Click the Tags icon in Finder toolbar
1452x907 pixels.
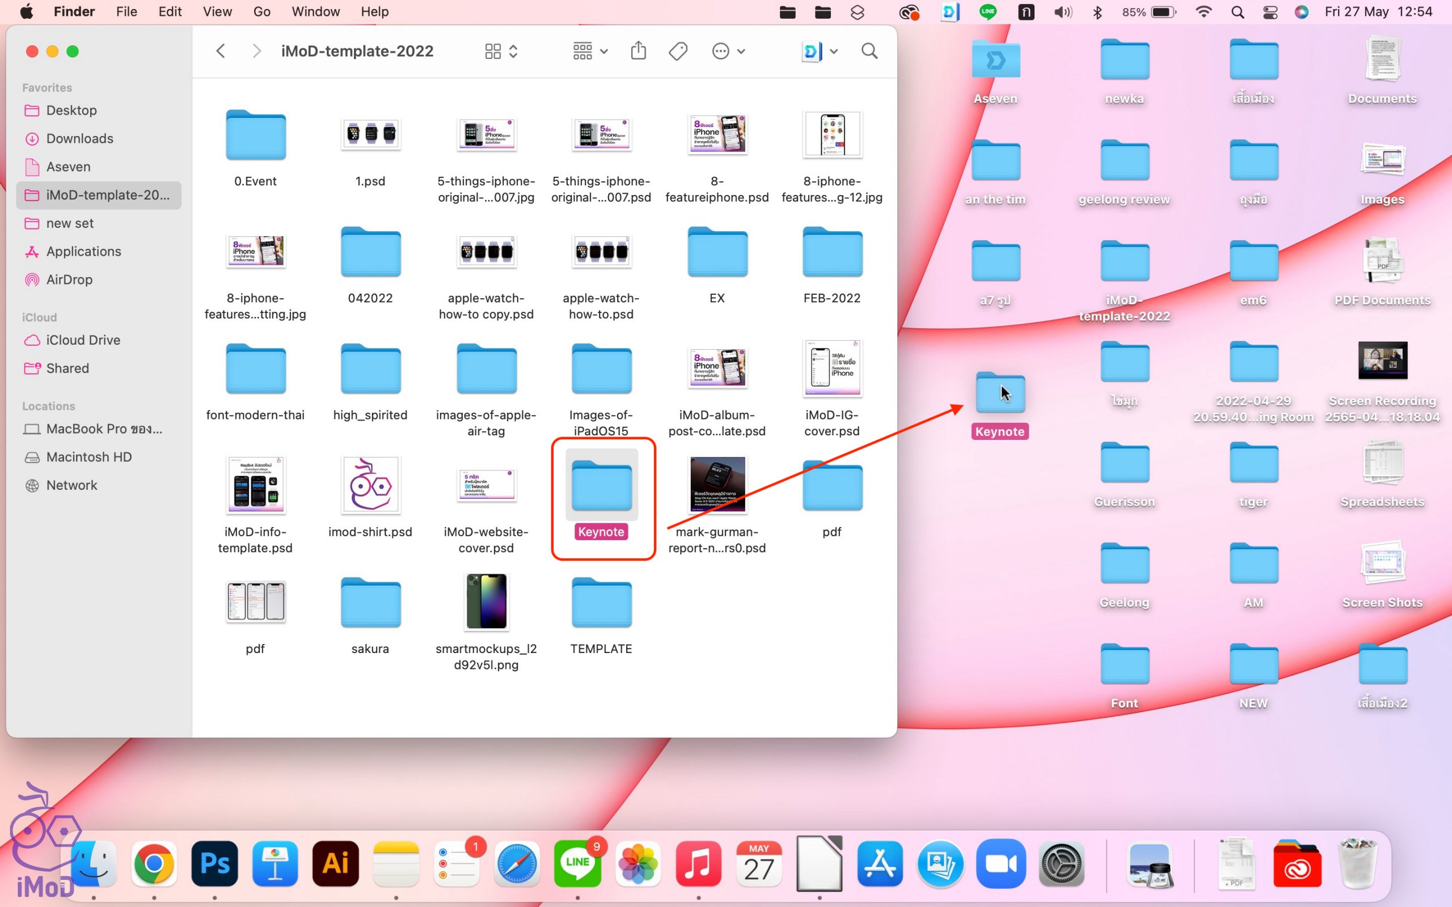pyautogui.click(x=678, y=51)
